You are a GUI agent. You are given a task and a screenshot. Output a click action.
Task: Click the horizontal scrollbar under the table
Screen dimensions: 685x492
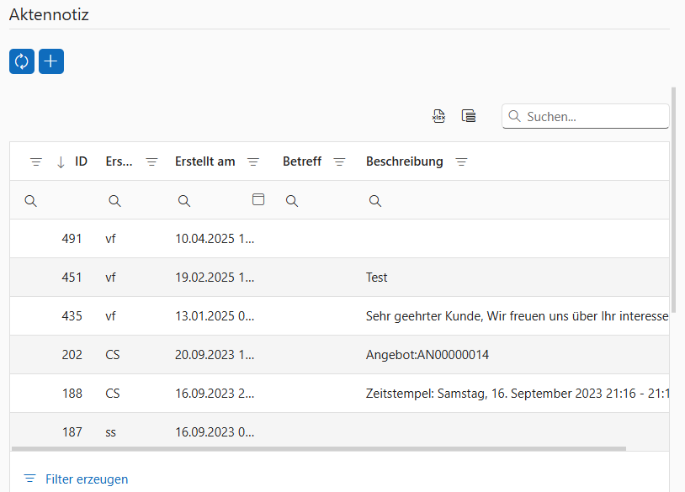(320, 448)
